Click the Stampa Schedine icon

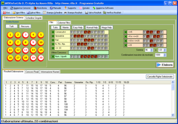pyautogui.click(x=44, y=12)
